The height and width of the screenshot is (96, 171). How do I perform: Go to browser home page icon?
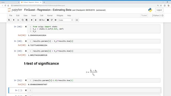(x=8, y=5)
